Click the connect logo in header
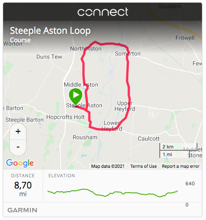Screen dimensions: 206x220 coord(103,12)
